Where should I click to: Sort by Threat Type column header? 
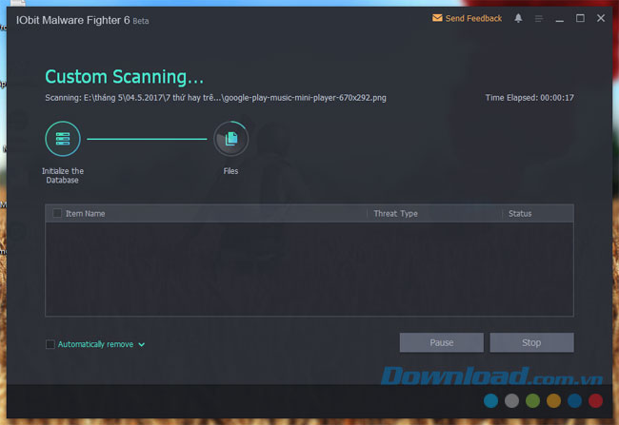(395, 214)
